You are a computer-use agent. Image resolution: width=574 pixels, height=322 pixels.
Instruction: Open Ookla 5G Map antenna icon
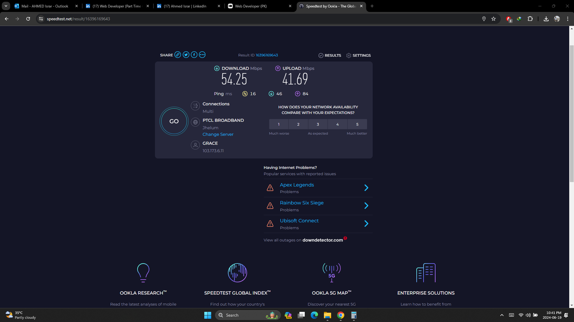click(x=331, y=272)
